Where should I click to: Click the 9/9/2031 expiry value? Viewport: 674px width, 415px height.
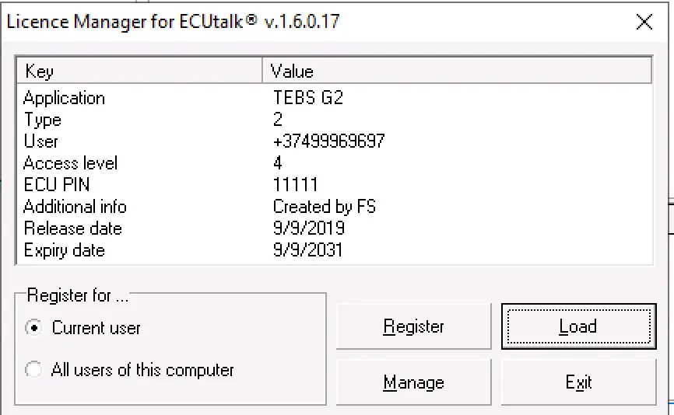tap(308, 250)
